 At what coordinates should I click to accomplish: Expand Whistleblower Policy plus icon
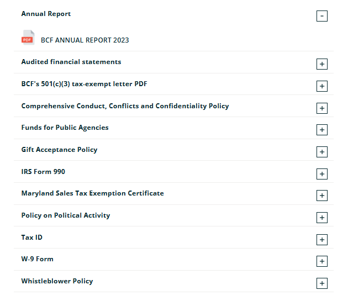322,283
